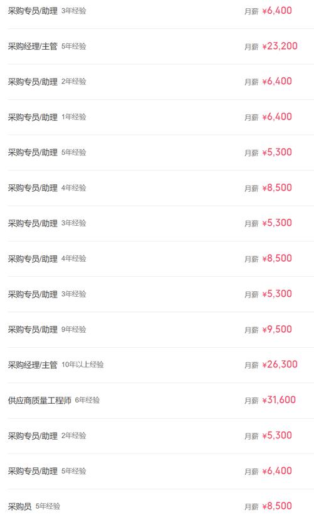Click the 1年经验 experience label
The width and height of the screenshot is (314, 517).
pyautogui.click(x=73, y=117)
